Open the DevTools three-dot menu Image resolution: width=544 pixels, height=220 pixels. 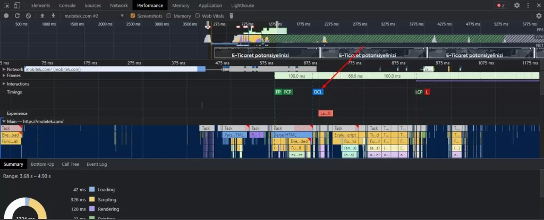click(528, 5)
